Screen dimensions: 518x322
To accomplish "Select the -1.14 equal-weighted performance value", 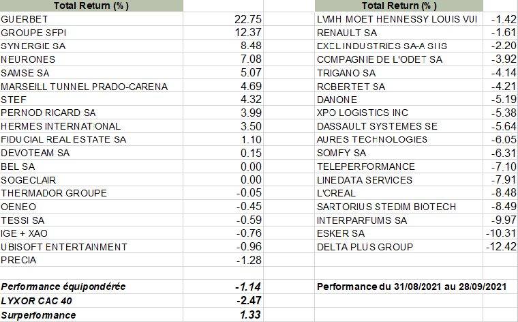I will pos(248,287).
